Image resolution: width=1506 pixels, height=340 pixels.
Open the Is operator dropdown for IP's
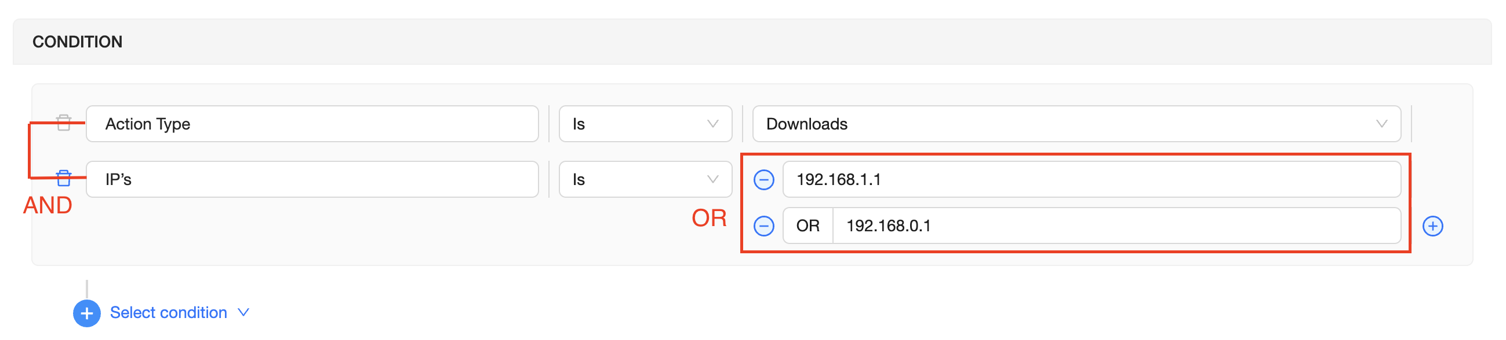tap(644, 180)
